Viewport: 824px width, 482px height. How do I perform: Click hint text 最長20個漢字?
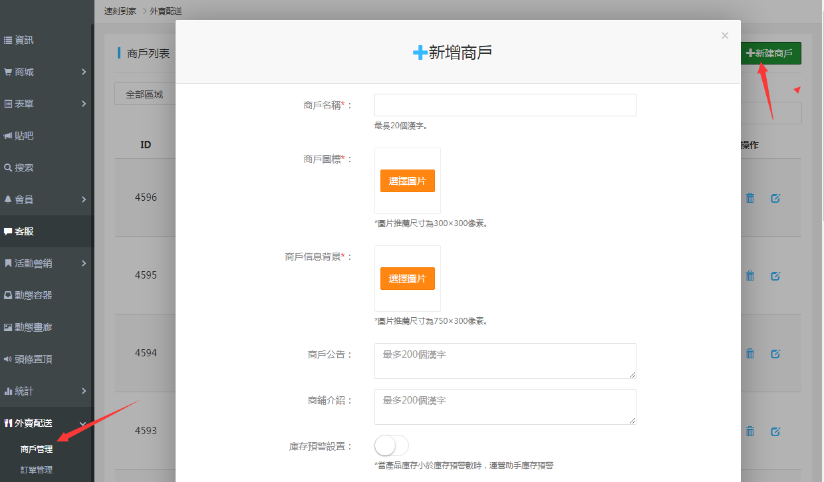(x=401, y=126)
